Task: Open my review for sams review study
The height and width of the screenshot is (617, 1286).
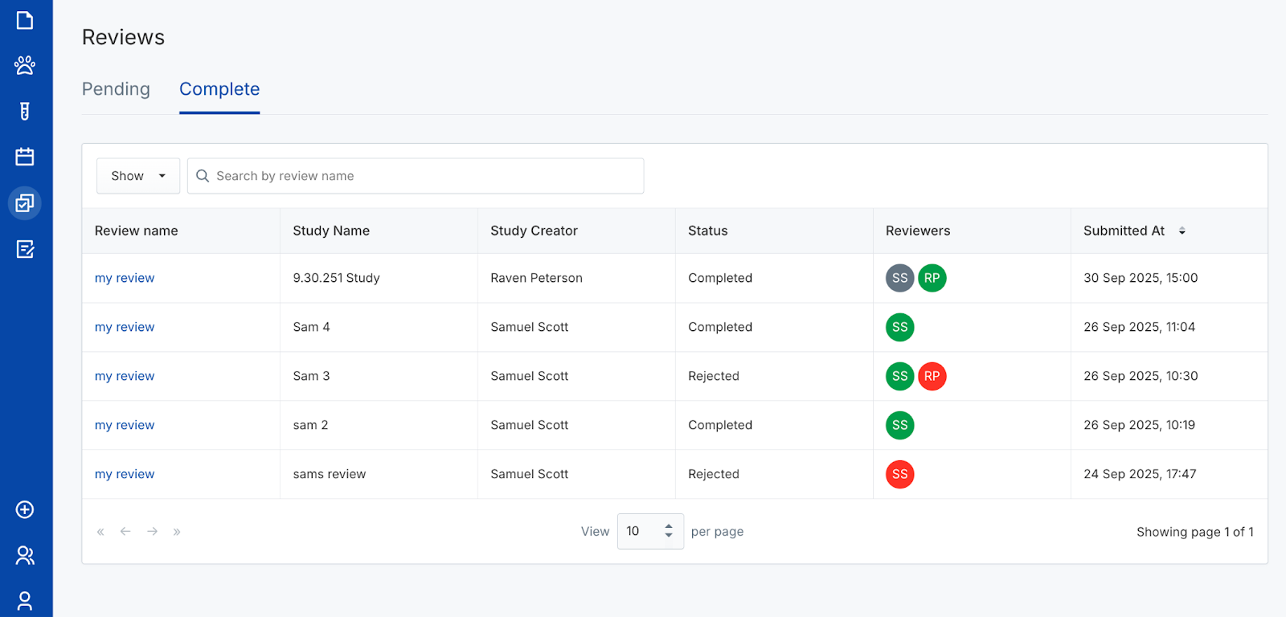Action: click(125, 474)
